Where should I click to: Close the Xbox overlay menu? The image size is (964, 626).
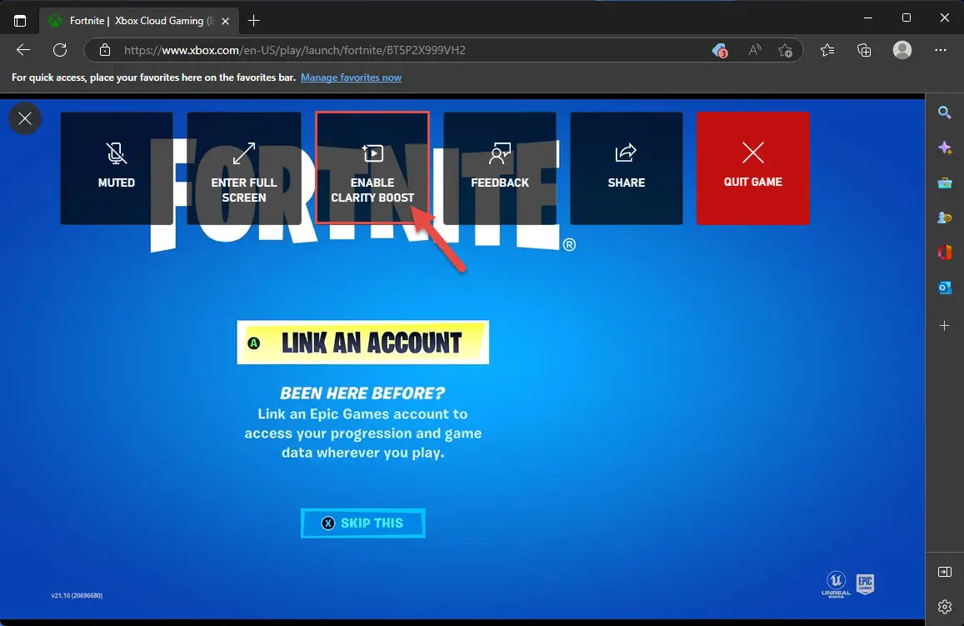tap(25, 118)
